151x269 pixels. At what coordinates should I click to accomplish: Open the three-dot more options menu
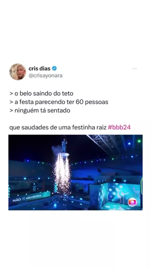pyautogui.click(x=134, y=69)
